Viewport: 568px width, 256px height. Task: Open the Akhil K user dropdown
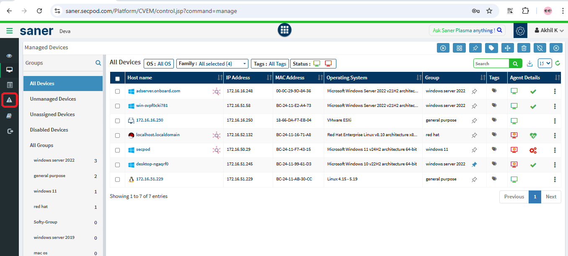tap(549, 30)
